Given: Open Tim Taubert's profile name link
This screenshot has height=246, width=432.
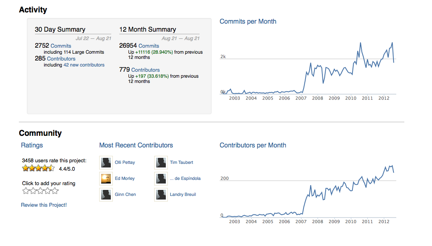Looking at the screenshot, I should click(181, 162).
